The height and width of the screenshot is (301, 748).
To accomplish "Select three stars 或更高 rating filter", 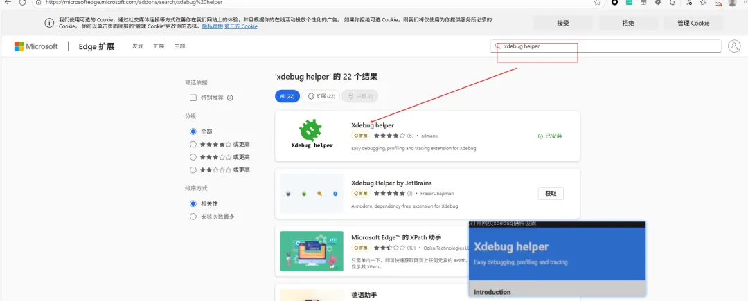I will (x=193, y=157).
